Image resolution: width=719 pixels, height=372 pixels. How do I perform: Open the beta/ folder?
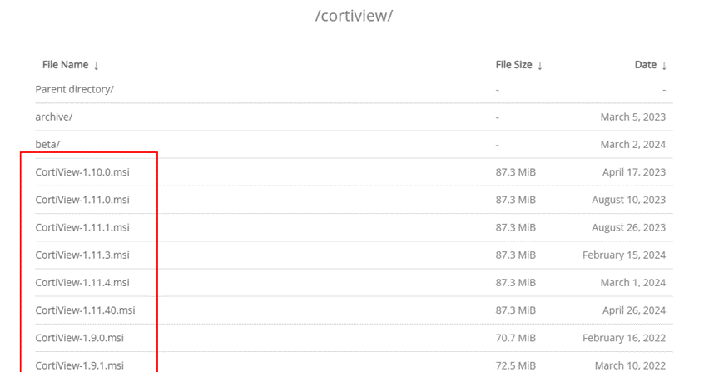coord(47,145)
